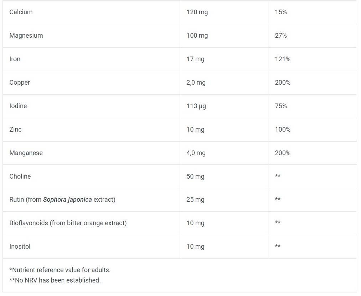Click the 75% Iodine reference value
The image size is (361, 296).
[281, 106]
